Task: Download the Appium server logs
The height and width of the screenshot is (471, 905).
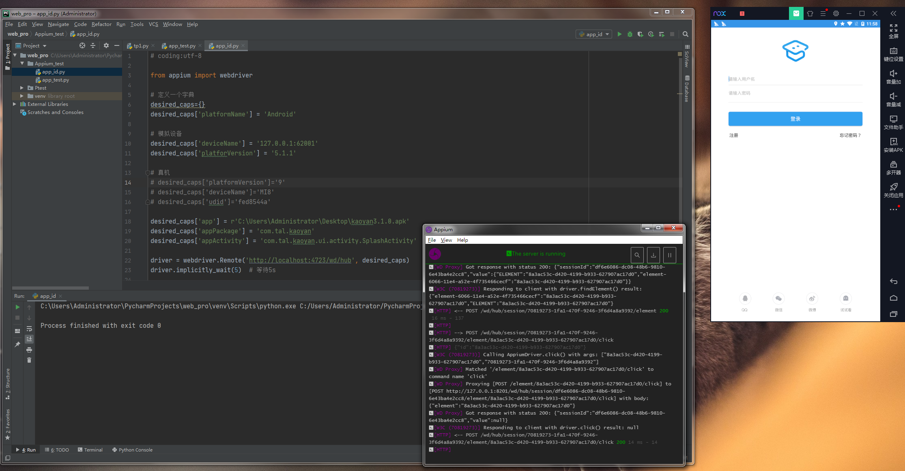Action: pos(653,255)
